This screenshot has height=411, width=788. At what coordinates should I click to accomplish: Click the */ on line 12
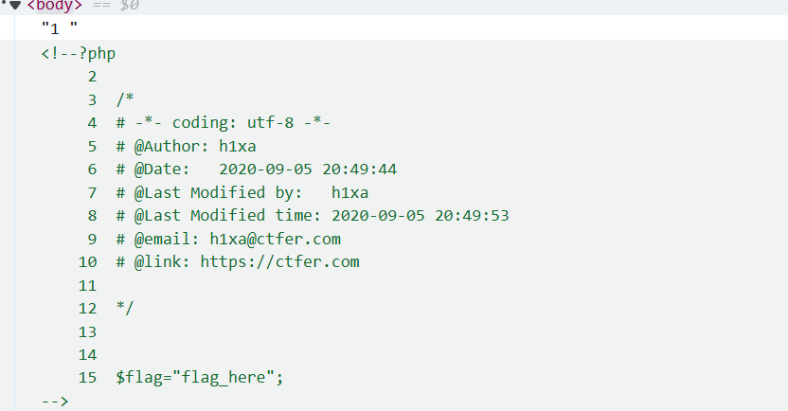[124, 309]
